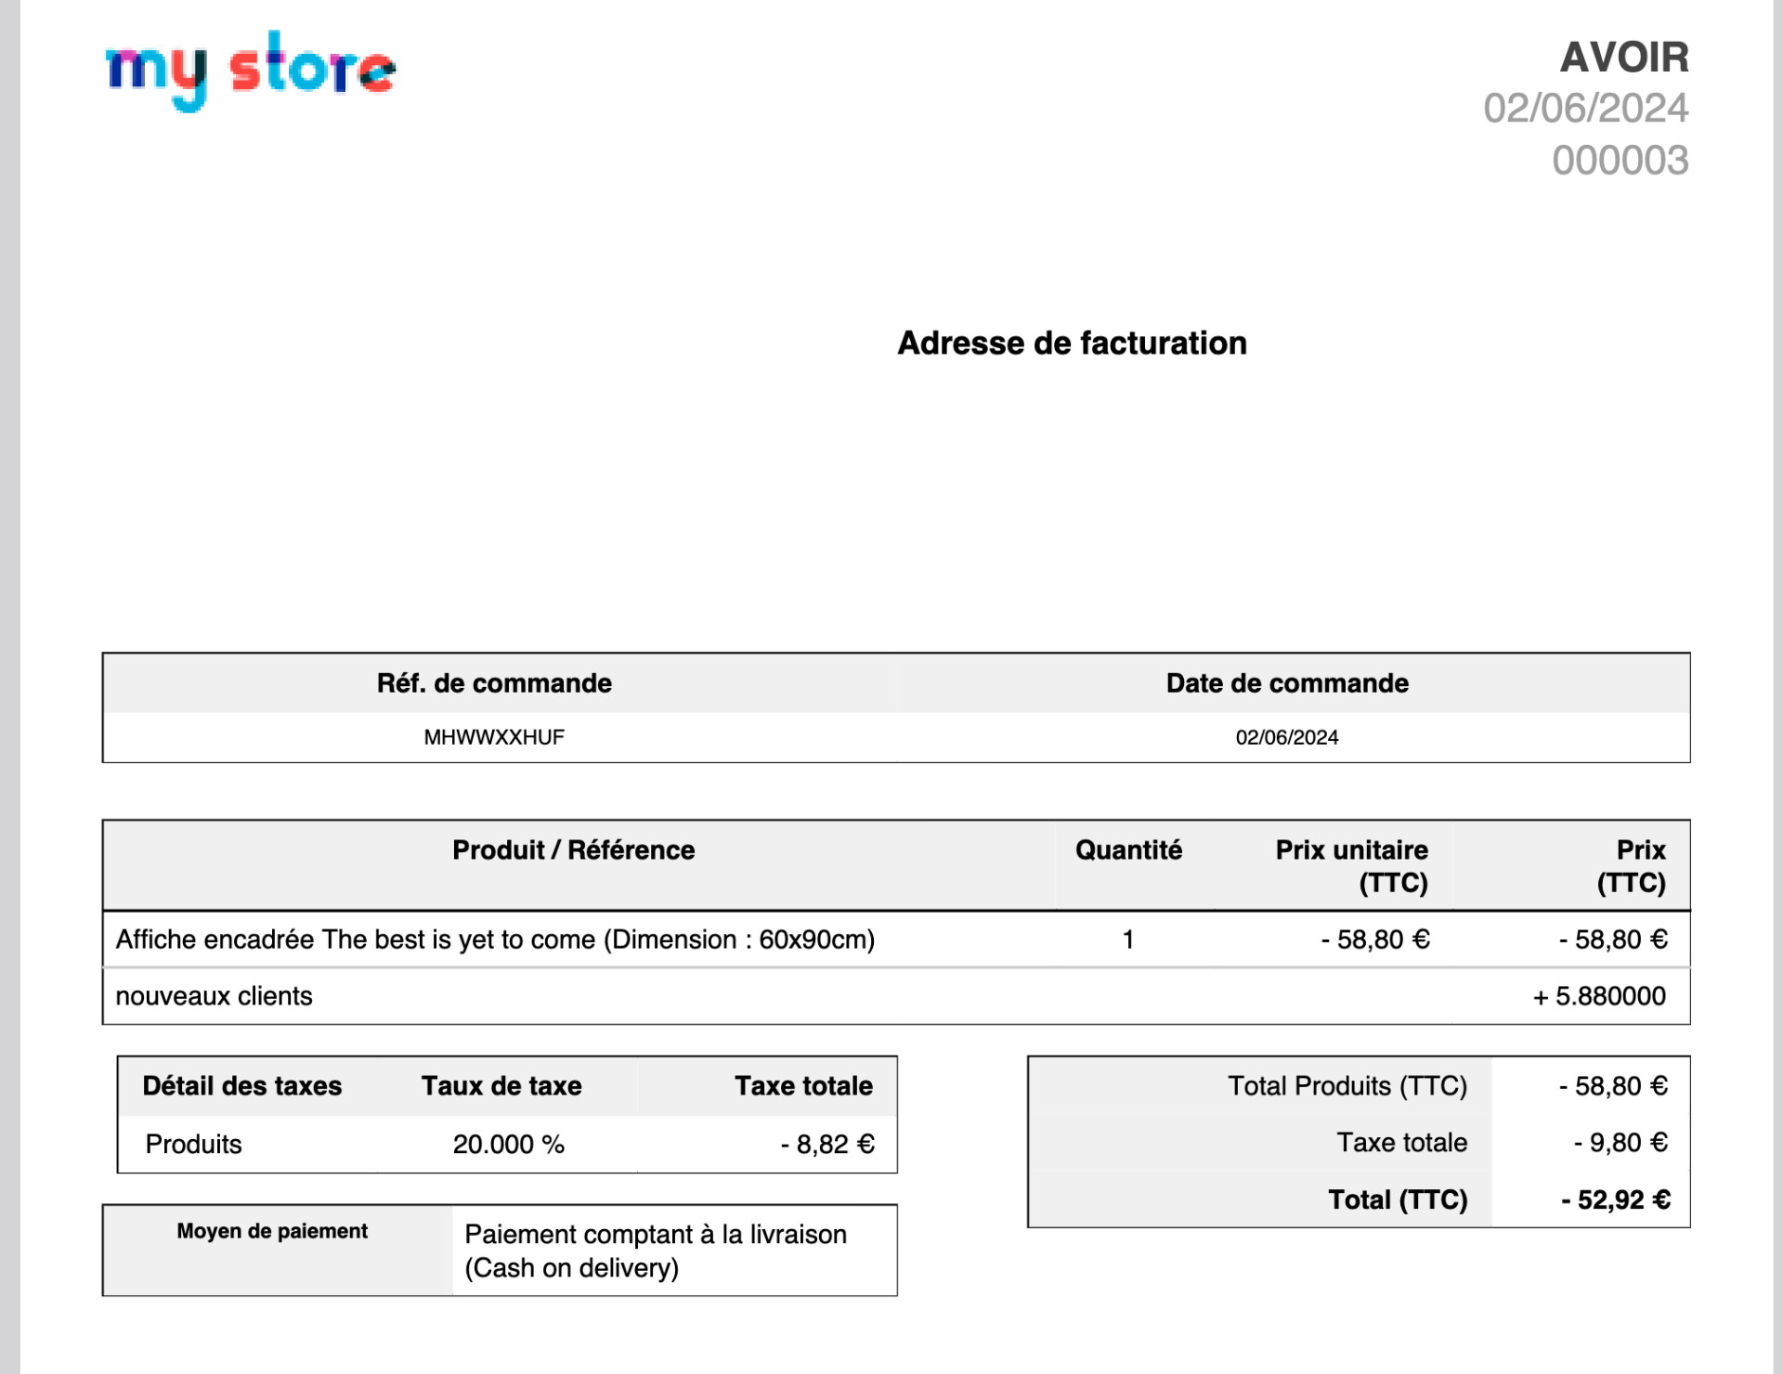
Task: Click the Adresse de facturation heading
Action: pos(1072,343)
